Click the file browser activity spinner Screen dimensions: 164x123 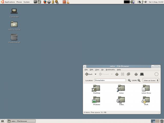tap(156, 74)
